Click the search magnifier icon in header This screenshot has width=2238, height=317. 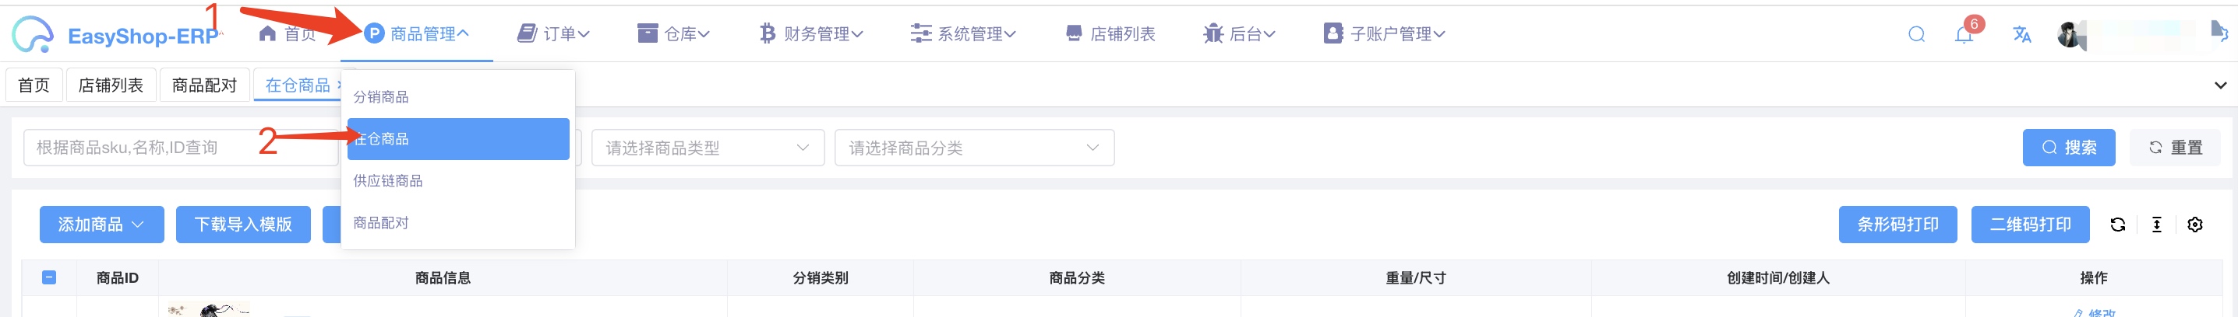pos(1915,35)
